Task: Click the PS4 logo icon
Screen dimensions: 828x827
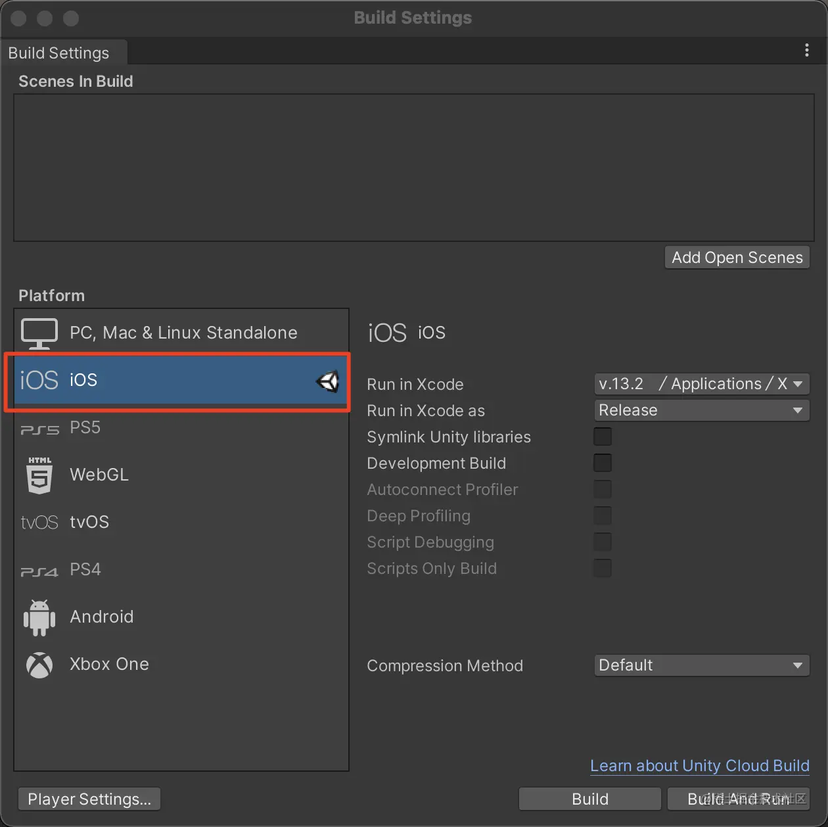Action: point(39,571)
